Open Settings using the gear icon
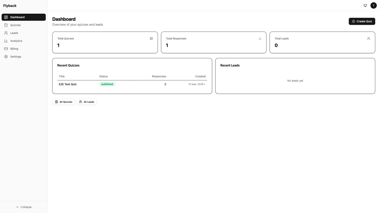380x213 pixels. (6, 57)
